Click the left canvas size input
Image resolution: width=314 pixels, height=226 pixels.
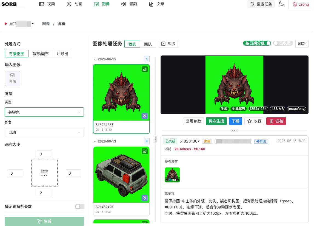tap(15, 173)
